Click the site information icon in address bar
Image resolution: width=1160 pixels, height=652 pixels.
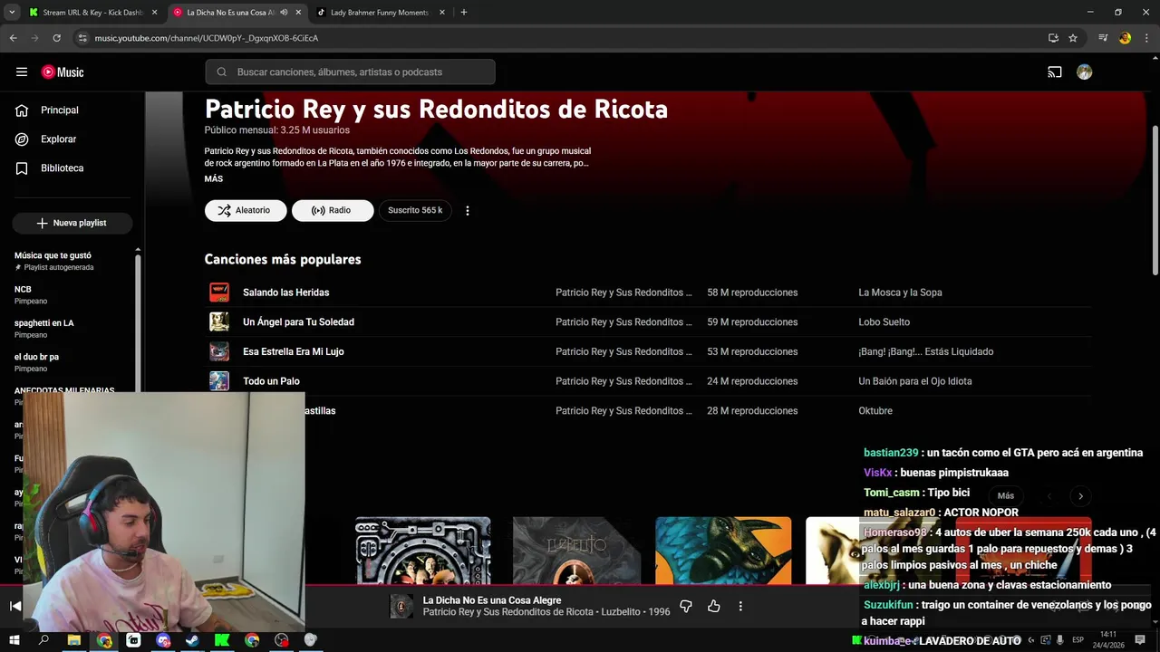coord(82,38)
